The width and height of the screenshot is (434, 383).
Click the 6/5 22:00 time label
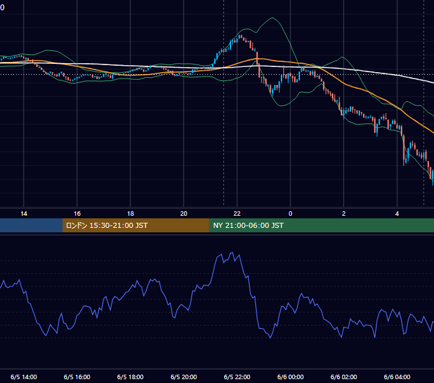coord(237,377)
